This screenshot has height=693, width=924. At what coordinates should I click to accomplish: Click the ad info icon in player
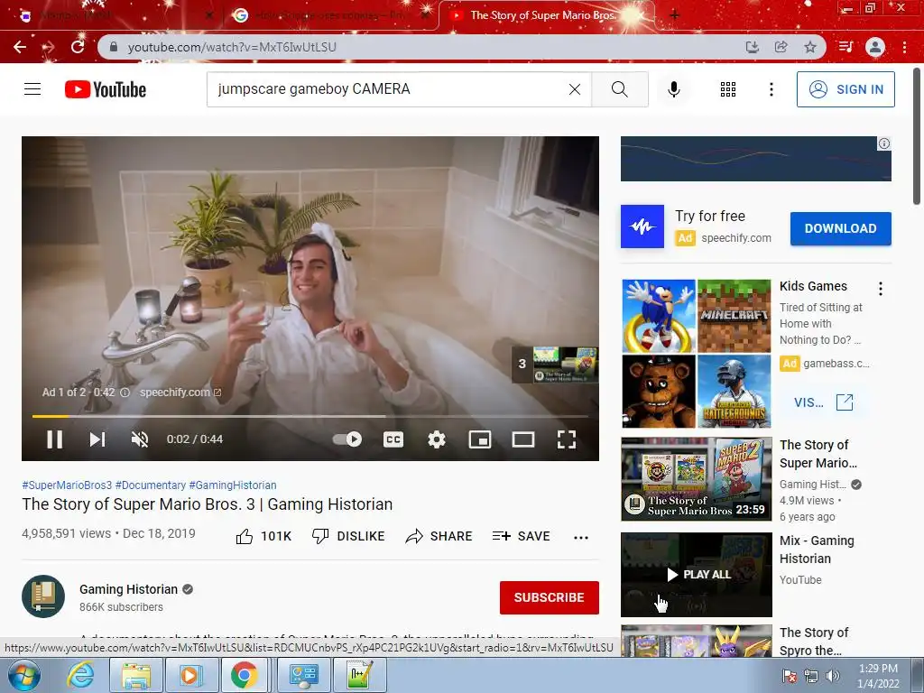(125, 393)
